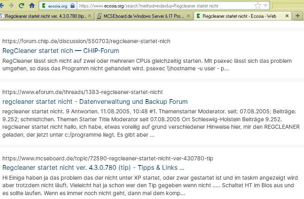Close the Ecosia search results tab
The height and width of the screenshot is (199, 304).
click(287, 16)
